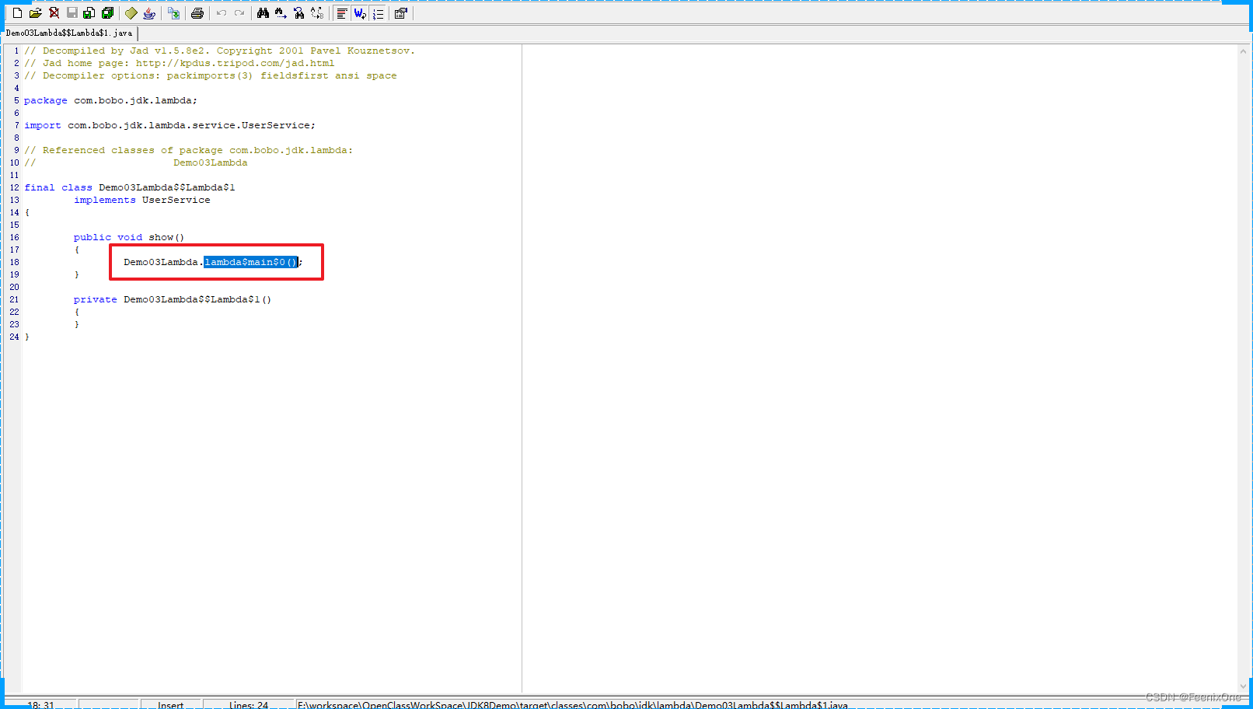Screen dimensions: 1253x709
Task: Print the current document
Action: click(x=197, y=13)
